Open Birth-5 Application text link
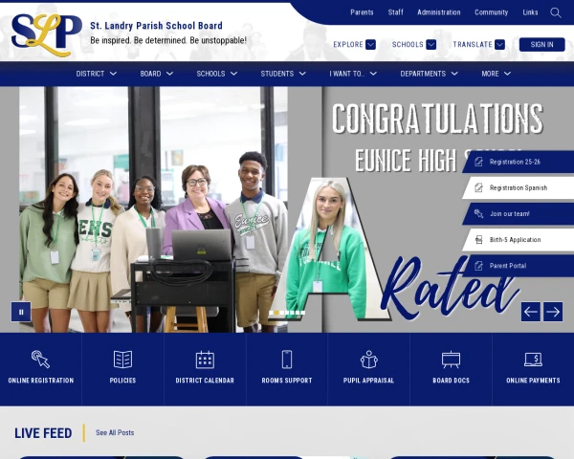The image size is (574, 459). tap(515, 240)
